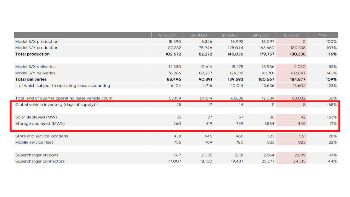
Task: Click operating lease value 13,636
Action: [269, 86]
